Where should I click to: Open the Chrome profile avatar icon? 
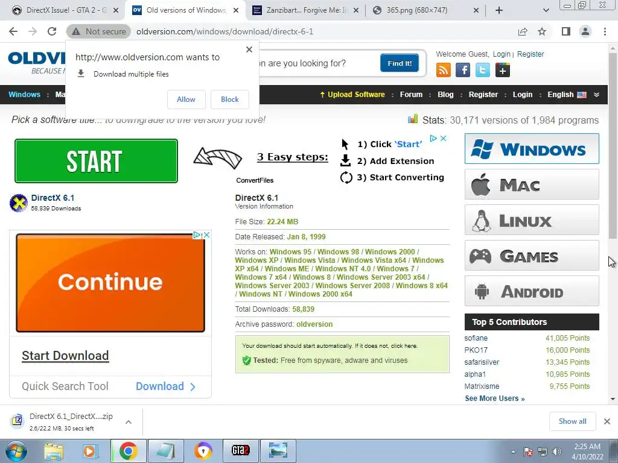(585, 31)
